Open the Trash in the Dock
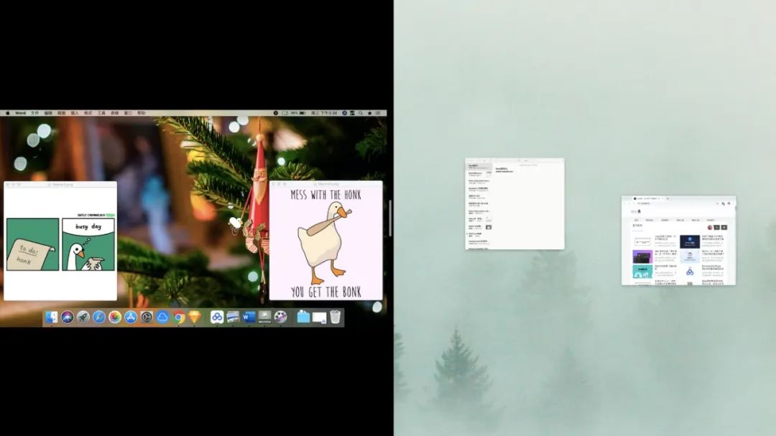Viewport: 776px width, 436px height. click(x=335, y=317)
